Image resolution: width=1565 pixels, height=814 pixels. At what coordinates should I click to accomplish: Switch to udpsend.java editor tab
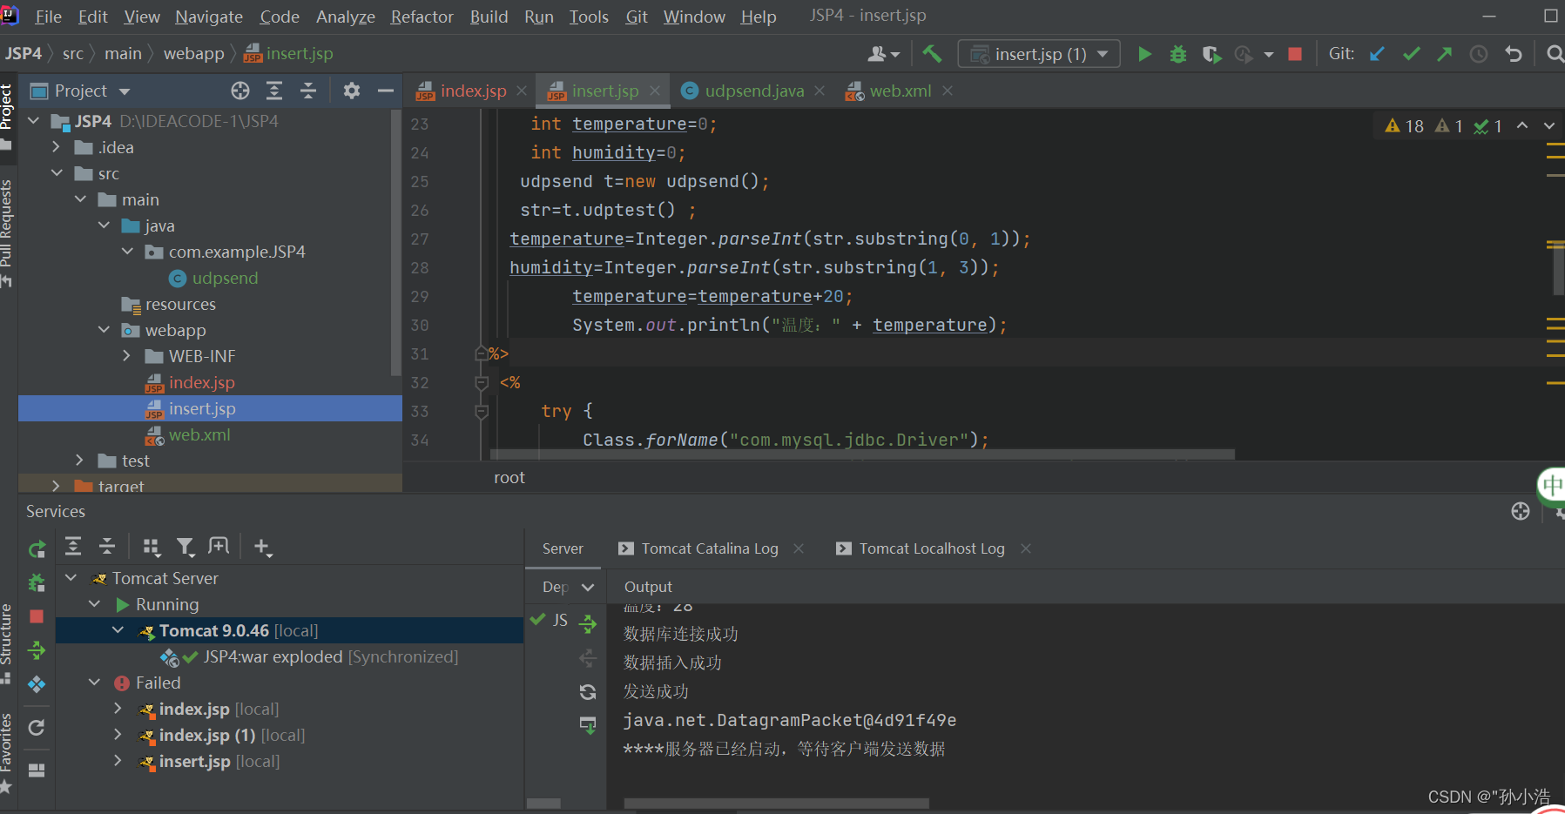click(x=754, y=91)
